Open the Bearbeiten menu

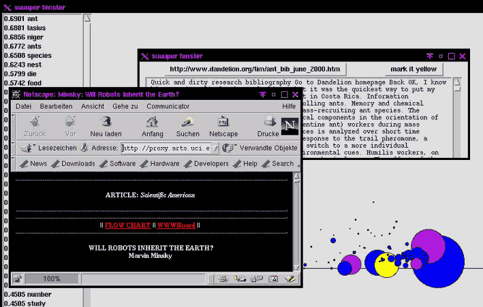coord(56,106)
